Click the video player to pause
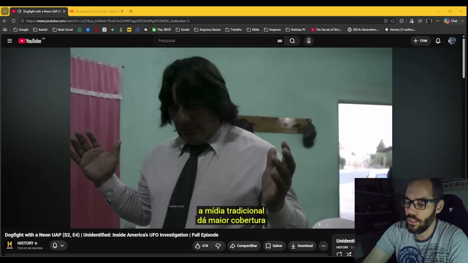 click(x=231, y=138)
